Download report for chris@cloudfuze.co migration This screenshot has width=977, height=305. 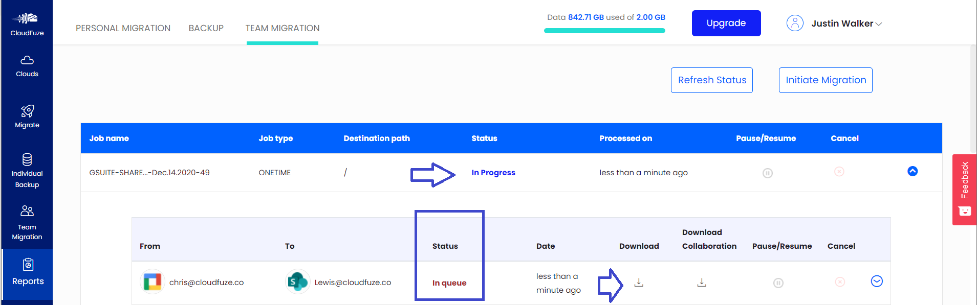click(x=639, y=283)
